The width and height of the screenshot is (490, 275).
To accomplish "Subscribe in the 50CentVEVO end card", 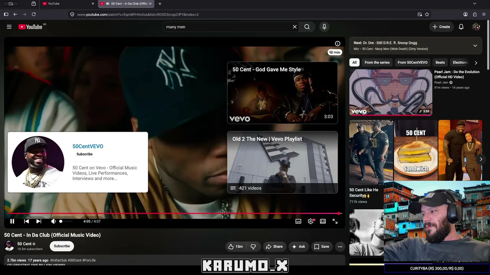I will 85,154.
